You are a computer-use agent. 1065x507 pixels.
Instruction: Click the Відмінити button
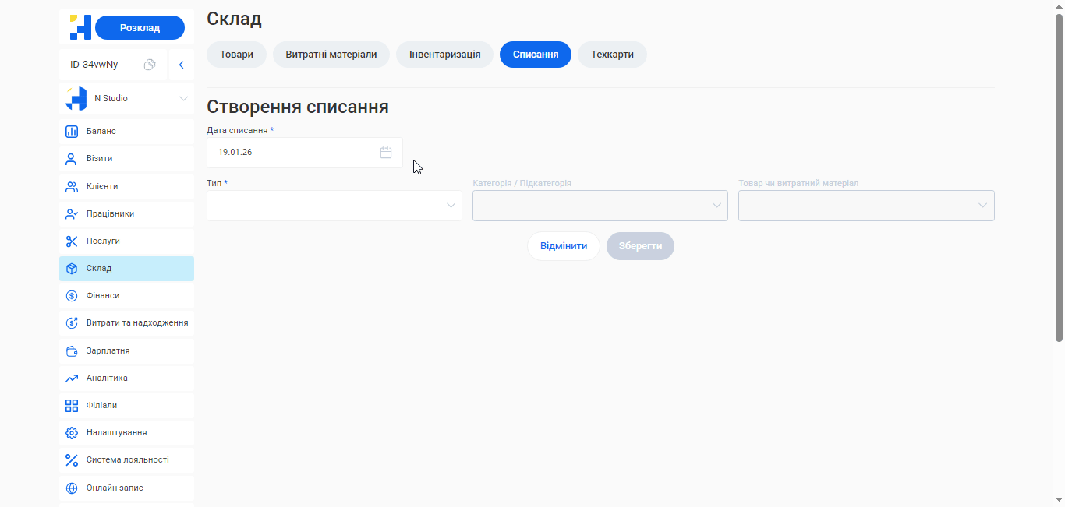(564, 245)
